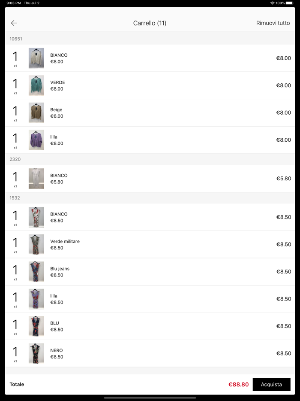
Task: Open the Blu jeans dress thumbnail
Action: coord(36,272)
